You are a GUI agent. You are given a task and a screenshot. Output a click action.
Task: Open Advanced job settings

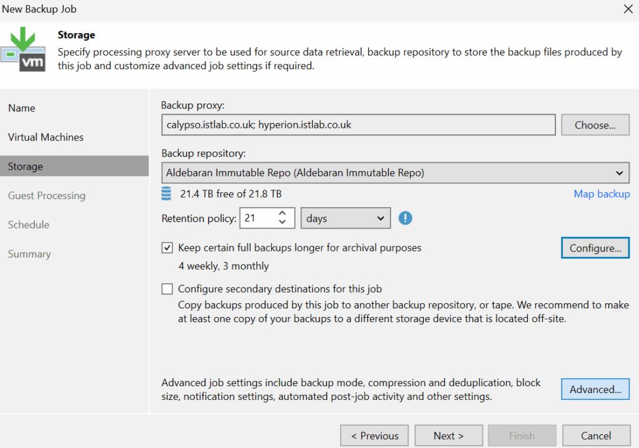tap(595, 389)
